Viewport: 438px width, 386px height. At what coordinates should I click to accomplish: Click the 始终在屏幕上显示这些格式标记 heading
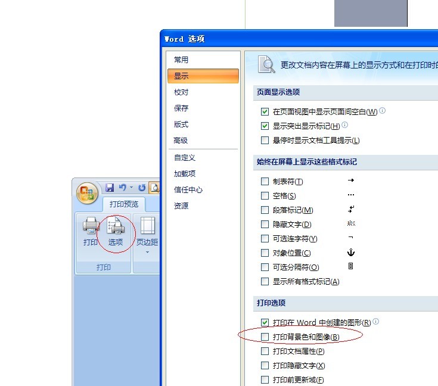[x=307, y=162]
